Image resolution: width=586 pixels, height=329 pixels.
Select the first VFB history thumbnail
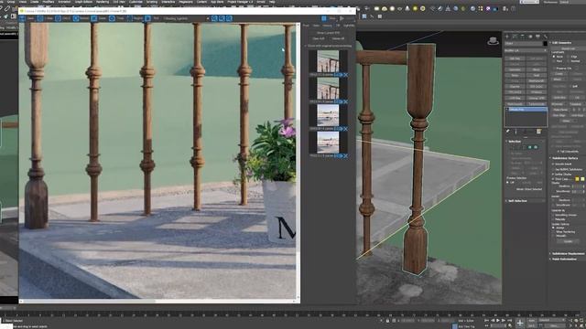click(328, 61)
